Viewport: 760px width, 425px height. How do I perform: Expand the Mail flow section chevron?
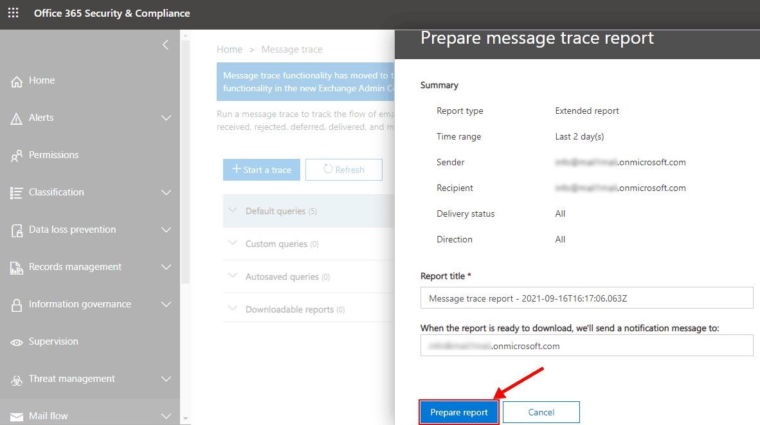pos(166,416)
